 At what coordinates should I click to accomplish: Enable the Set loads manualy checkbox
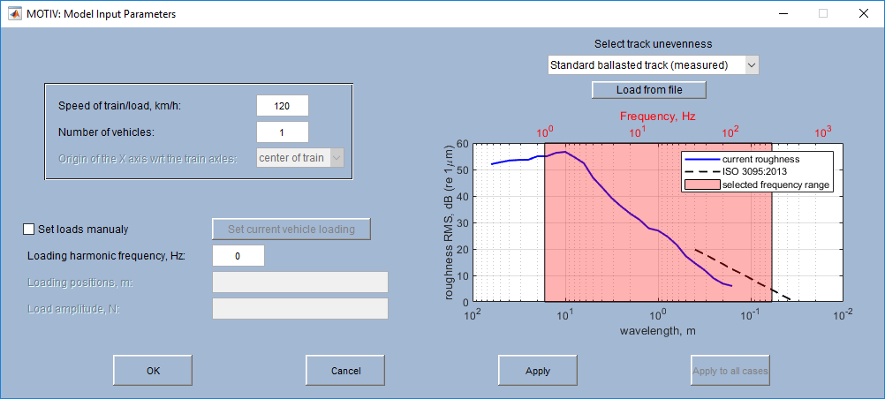[29, 230]
